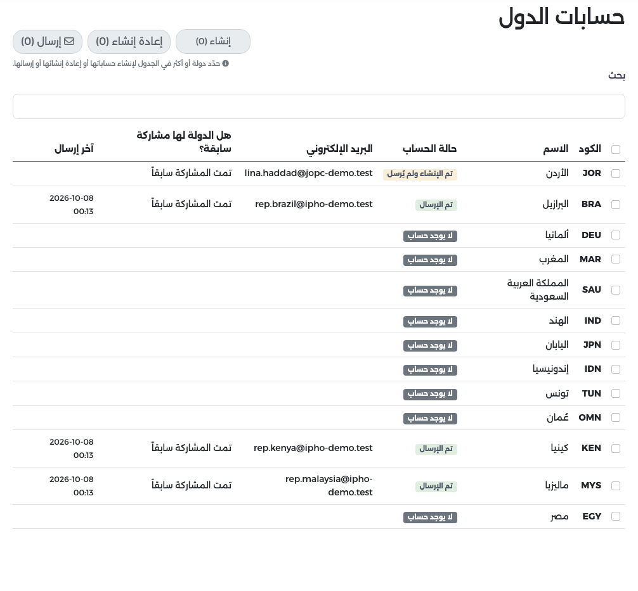Click the info icon beside the helper note

(x=225, y=63)
